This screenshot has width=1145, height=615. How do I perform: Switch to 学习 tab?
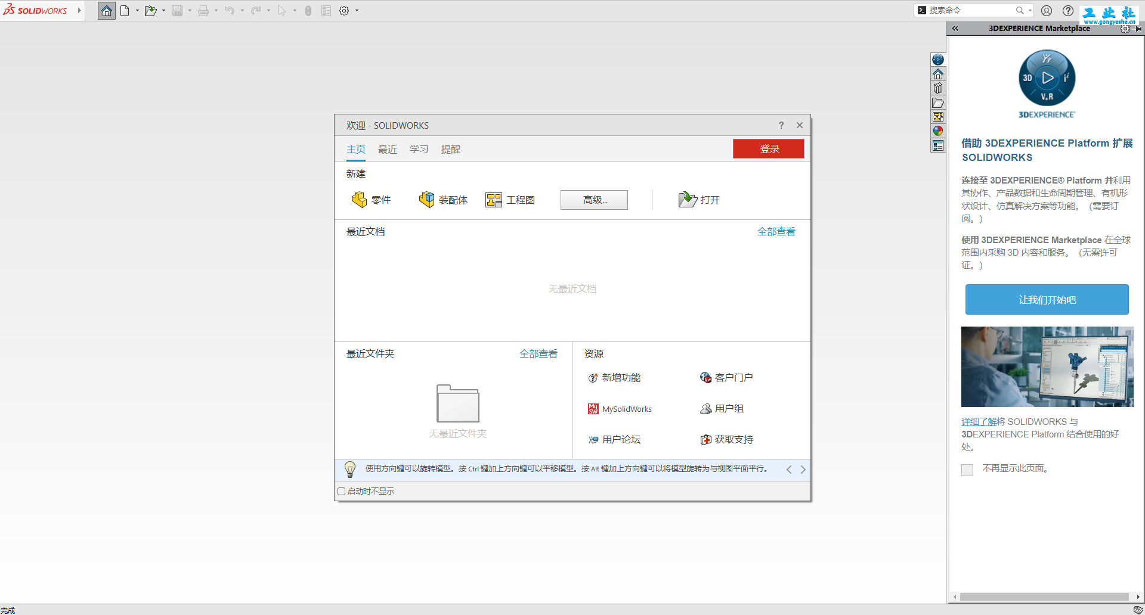pyautogui.click(x=419, y=150)
